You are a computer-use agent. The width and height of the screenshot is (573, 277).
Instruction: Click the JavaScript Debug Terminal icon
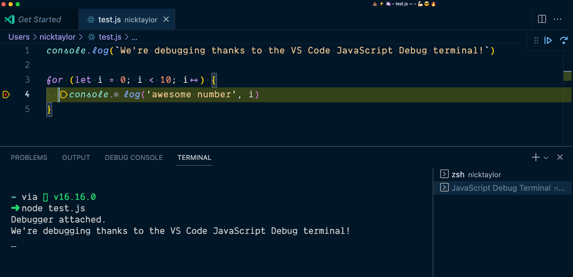point(444,187)
